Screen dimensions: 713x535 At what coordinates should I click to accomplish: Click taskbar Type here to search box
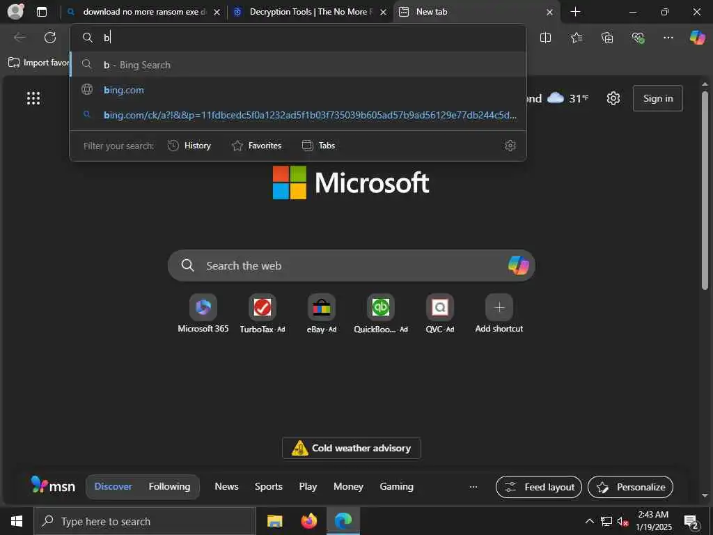pyautogui.click(x=145, y=521)
